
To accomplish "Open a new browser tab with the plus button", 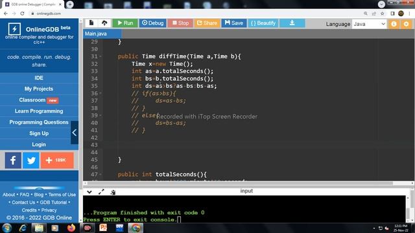I will (x=70, y=5).
